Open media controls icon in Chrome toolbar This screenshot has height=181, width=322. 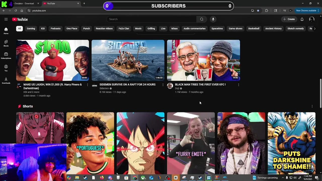pos(284,11)
